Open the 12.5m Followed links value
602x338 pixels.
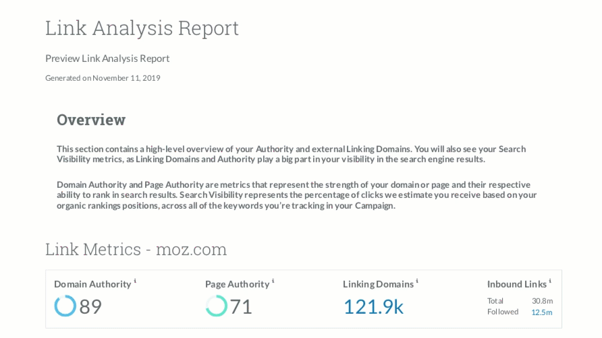coord(542,312)
